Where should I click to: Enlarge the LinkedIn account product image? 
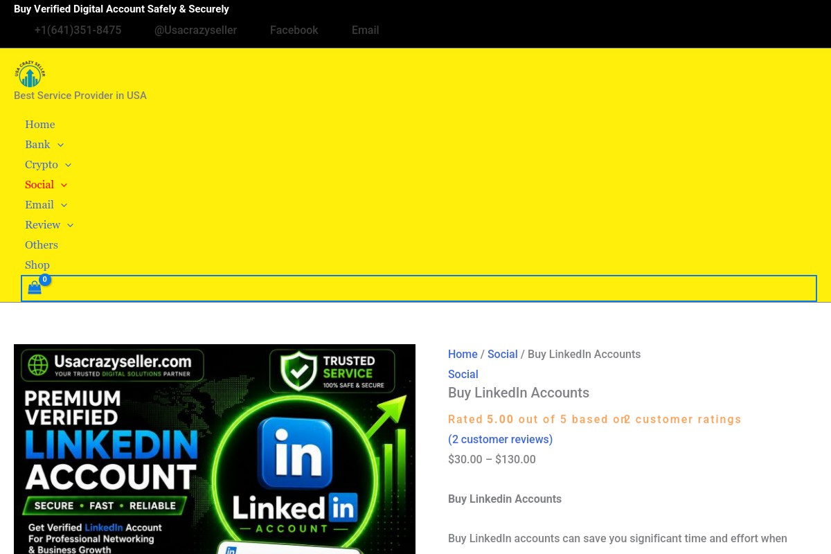click(x=215, y=449)
